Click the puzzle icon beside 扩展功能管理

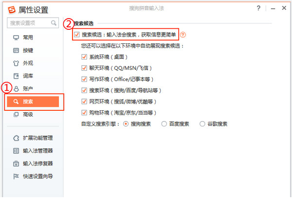[x=16, y=138]
